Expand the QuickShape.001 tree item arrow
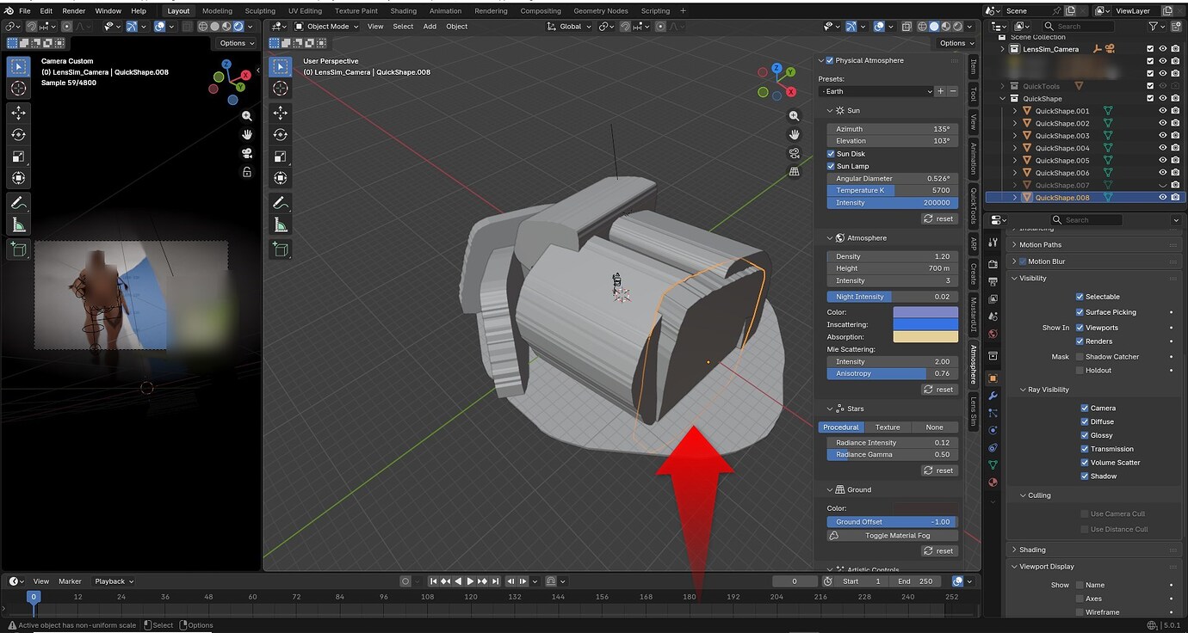 pos(1015,111)
